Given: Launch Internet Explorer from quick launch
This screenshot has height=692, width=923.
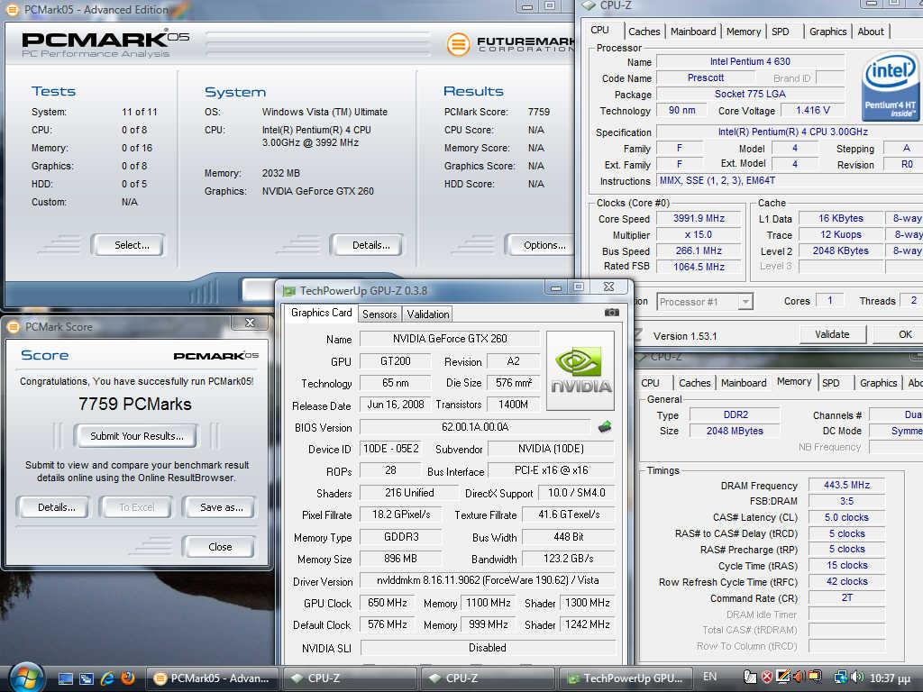Looking at the screenshot, I should [x=107, y=678].
